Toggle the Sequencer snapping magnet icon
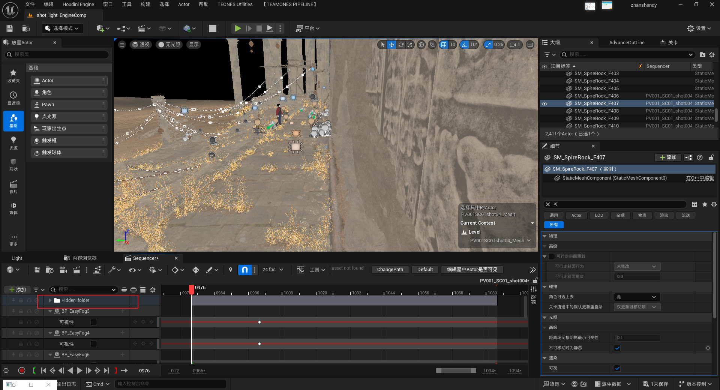This screenshot has height=390, width=720. coord(244,270)
